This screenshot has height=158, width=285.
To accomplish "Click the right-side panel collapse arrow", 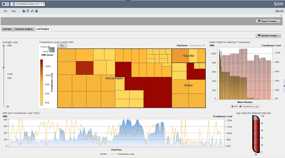I will tap(284, 86).
